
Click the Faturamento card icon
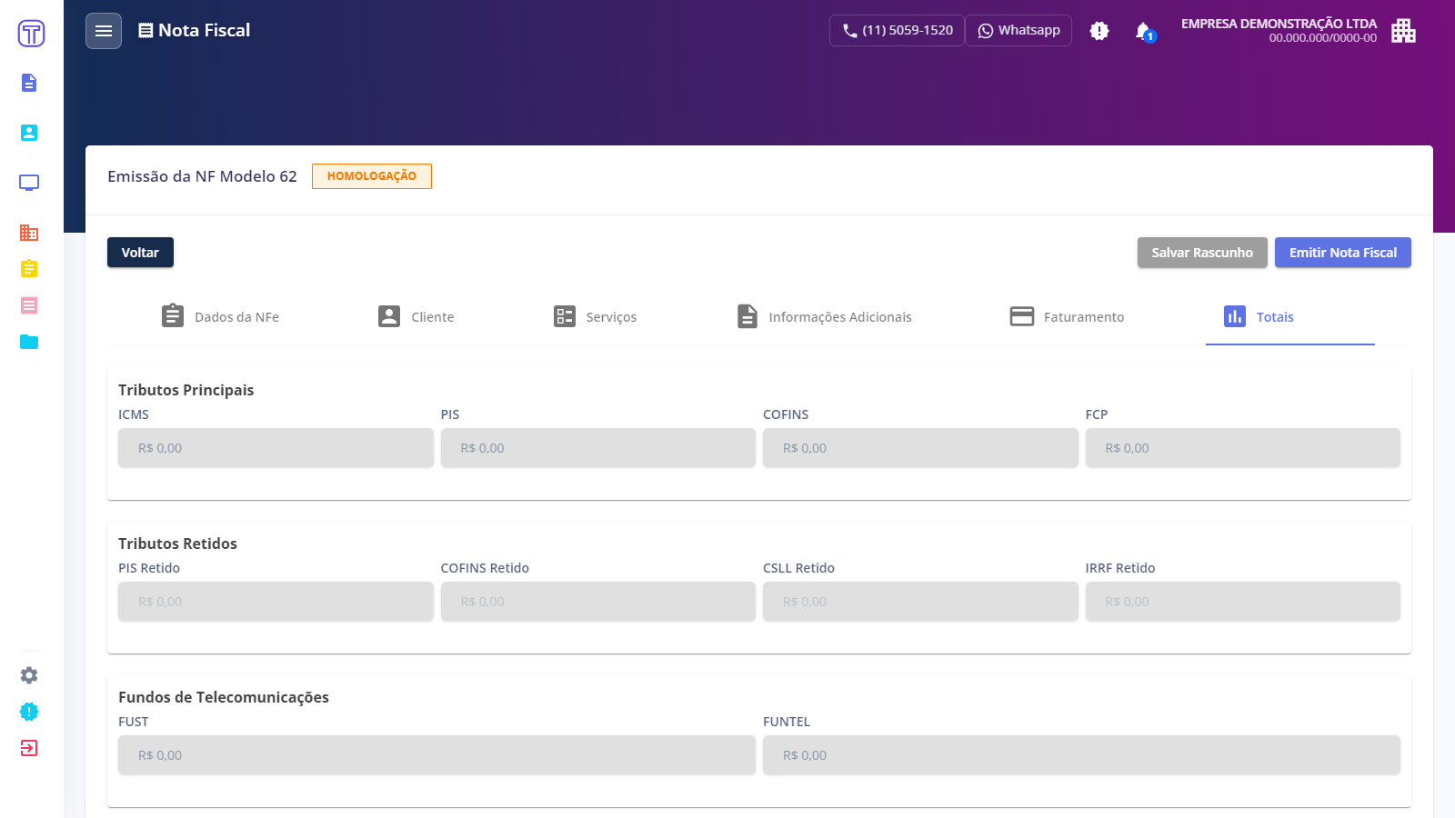[x=1022, y=316]
